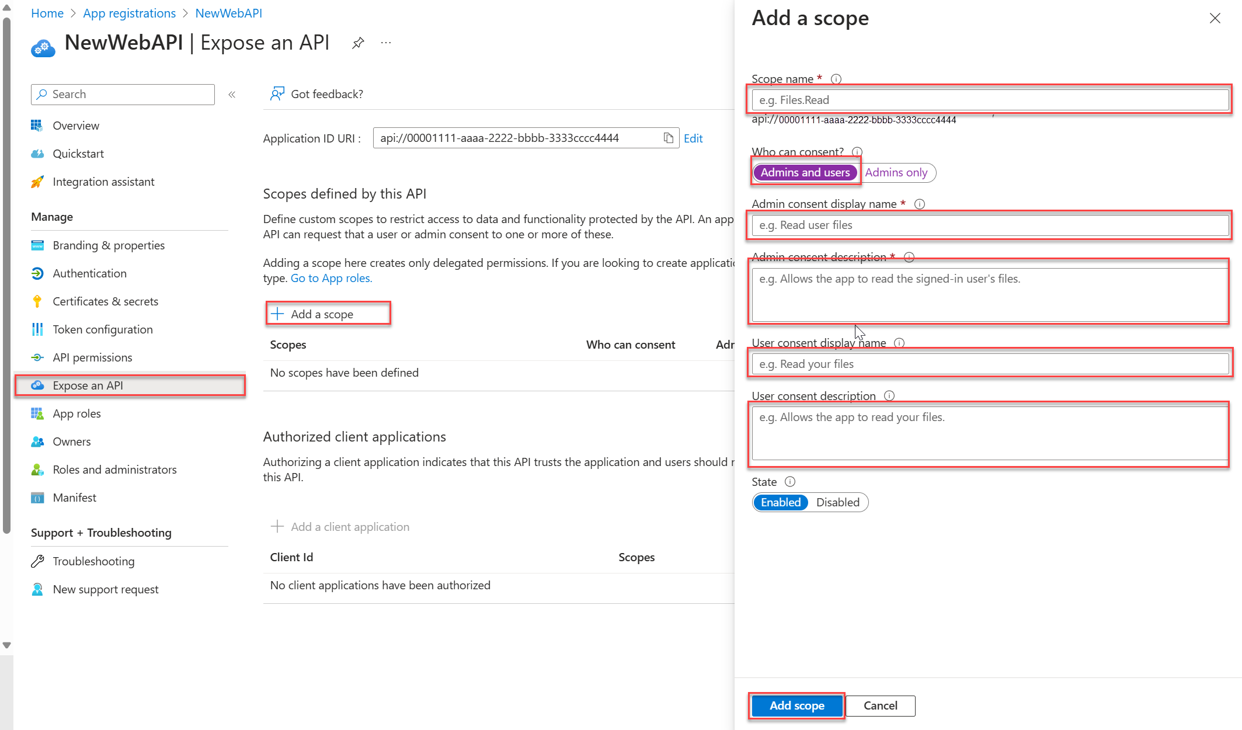The width and height of the screenshot is (1242, 730).
Task: Click User consent description info icon
Action: [x=889, y=396]
